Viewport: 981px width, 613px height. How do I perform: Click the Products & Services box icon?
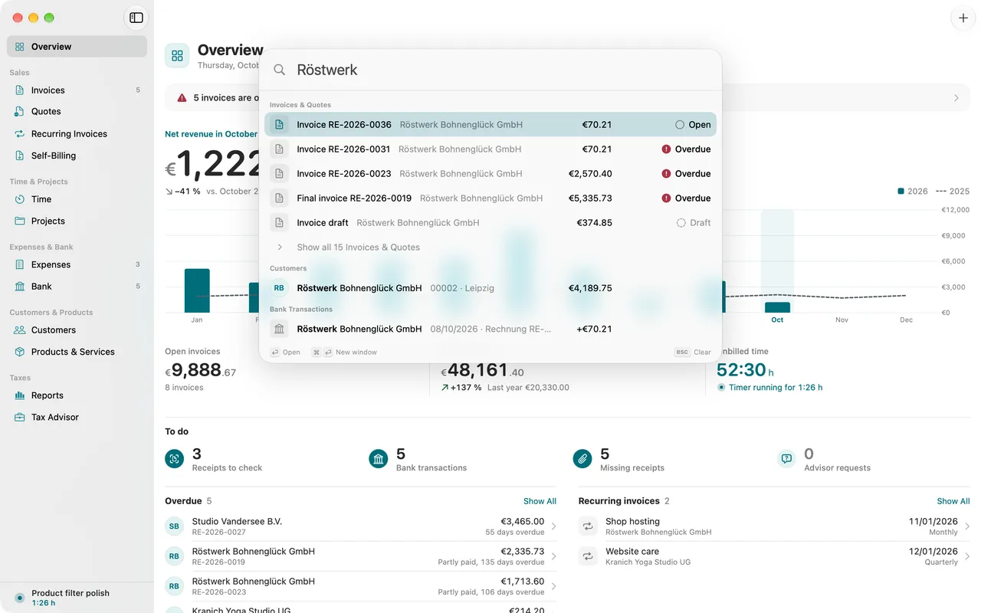[x=20, y=352]
